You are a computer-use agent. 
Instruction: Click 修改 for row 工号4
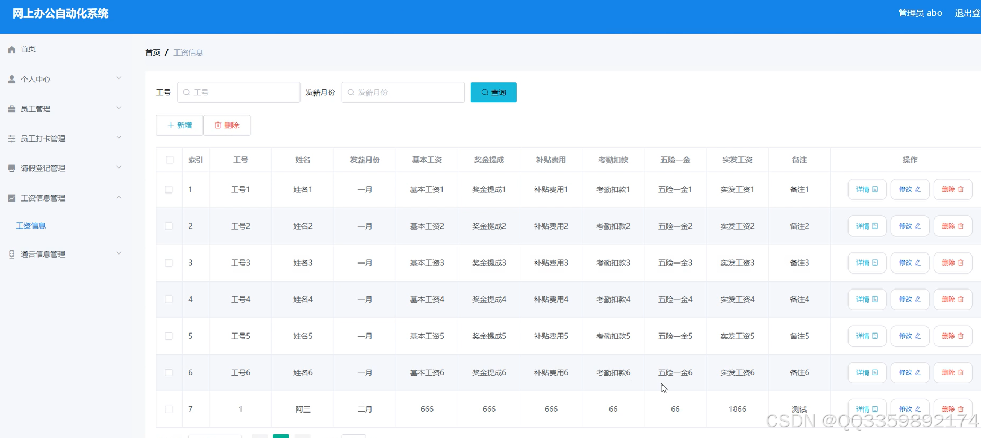pyautogui.click(x=910, y=299)
